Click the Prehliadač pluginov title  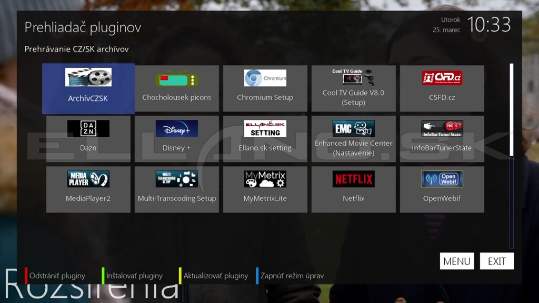tap(83, 27)
